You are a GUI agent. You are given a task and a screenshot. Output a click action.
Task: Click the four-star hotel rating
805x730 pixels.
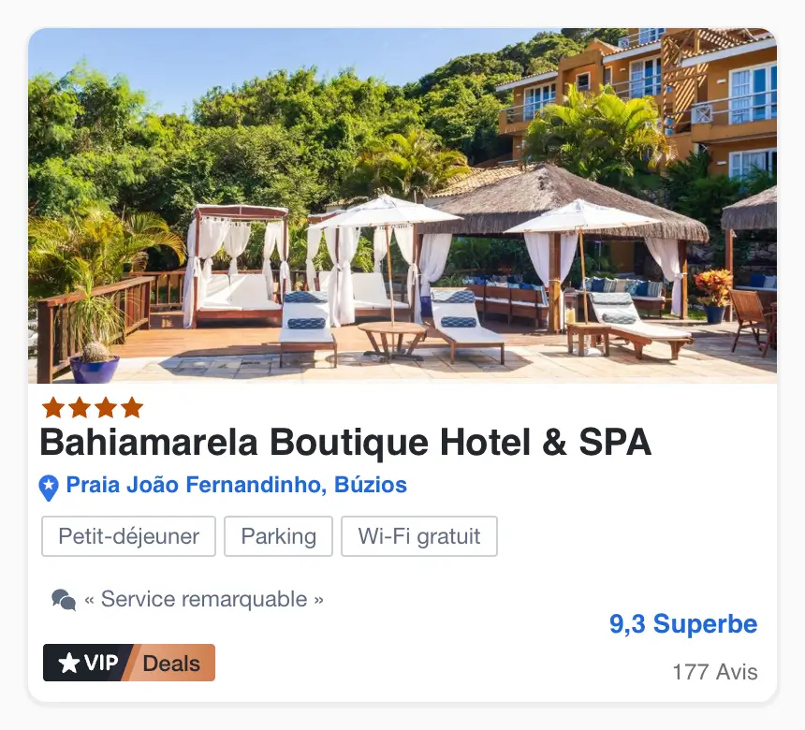click(93, 408)
